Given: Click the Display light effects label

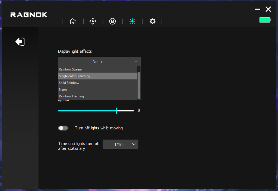Looking at the screenshot, I should pyautogui.click(x=75, y=51).
